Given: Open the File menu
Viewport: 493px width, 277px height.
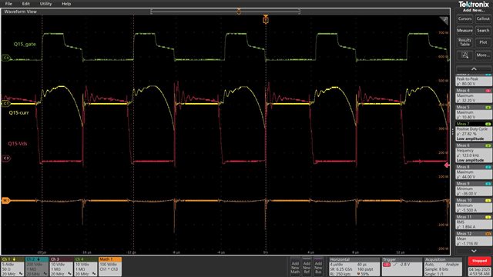Looking at the screenshot, I should [8, 4].
